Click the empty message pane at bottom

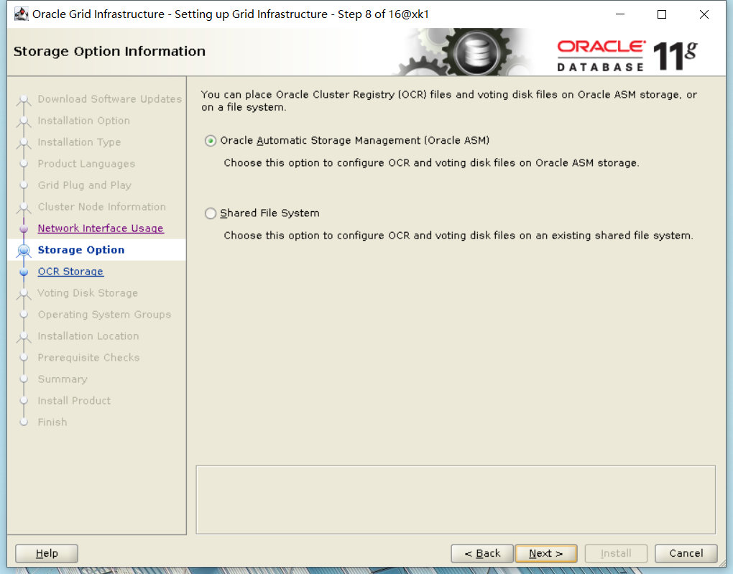click(x=456, y=500)
